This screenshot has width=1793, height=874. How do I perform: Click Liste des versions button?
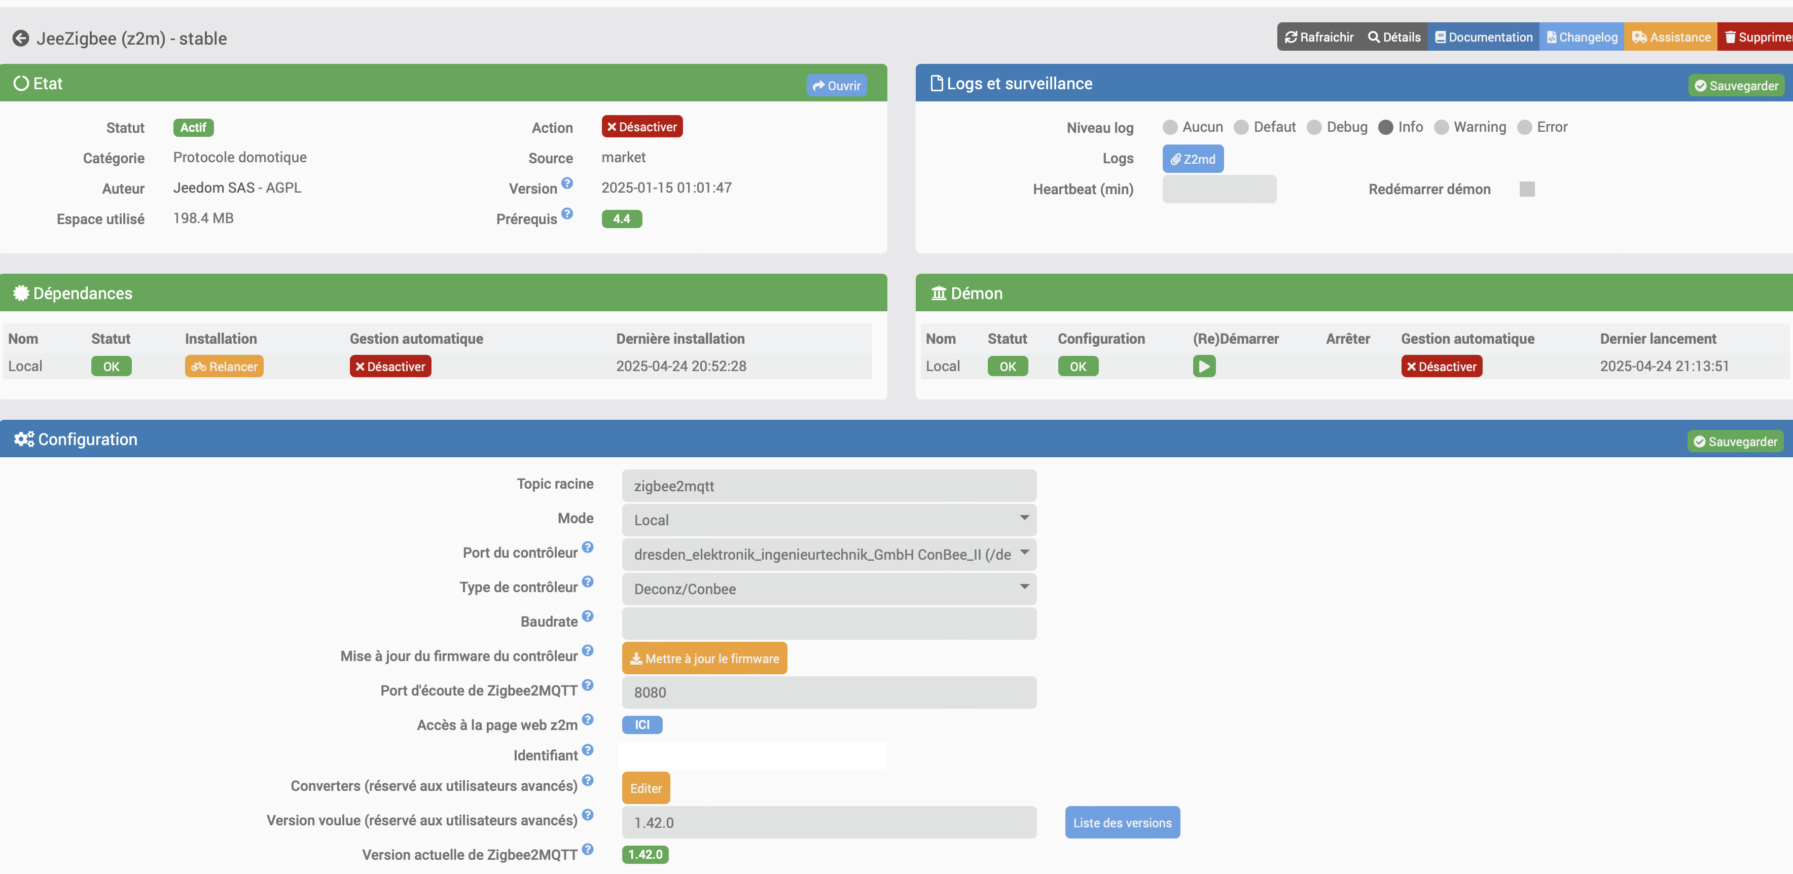point(1122,822)
